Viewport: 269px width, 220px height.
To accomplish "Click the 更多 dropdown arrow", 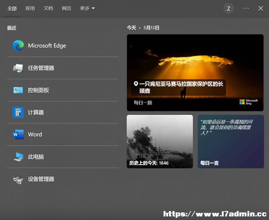I will click(93, 8).
